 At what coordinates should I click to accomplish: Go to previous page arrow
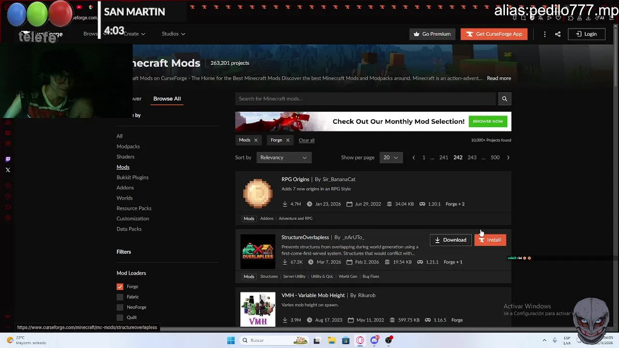point(413,158)
